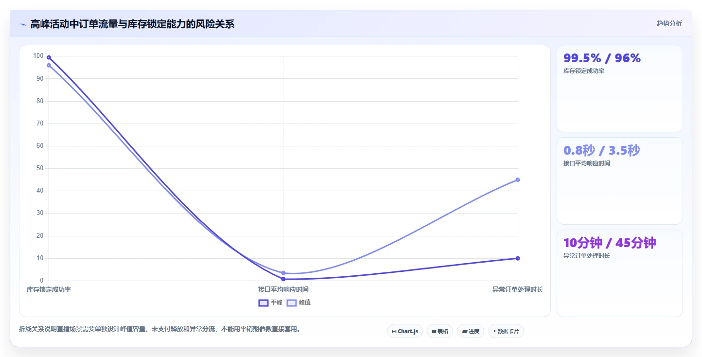Image resolution: width=702 pixels, height=357 pixels.
Task: Click the x-axis label 库存锁定成功率
Action: (x=49, y=289)
